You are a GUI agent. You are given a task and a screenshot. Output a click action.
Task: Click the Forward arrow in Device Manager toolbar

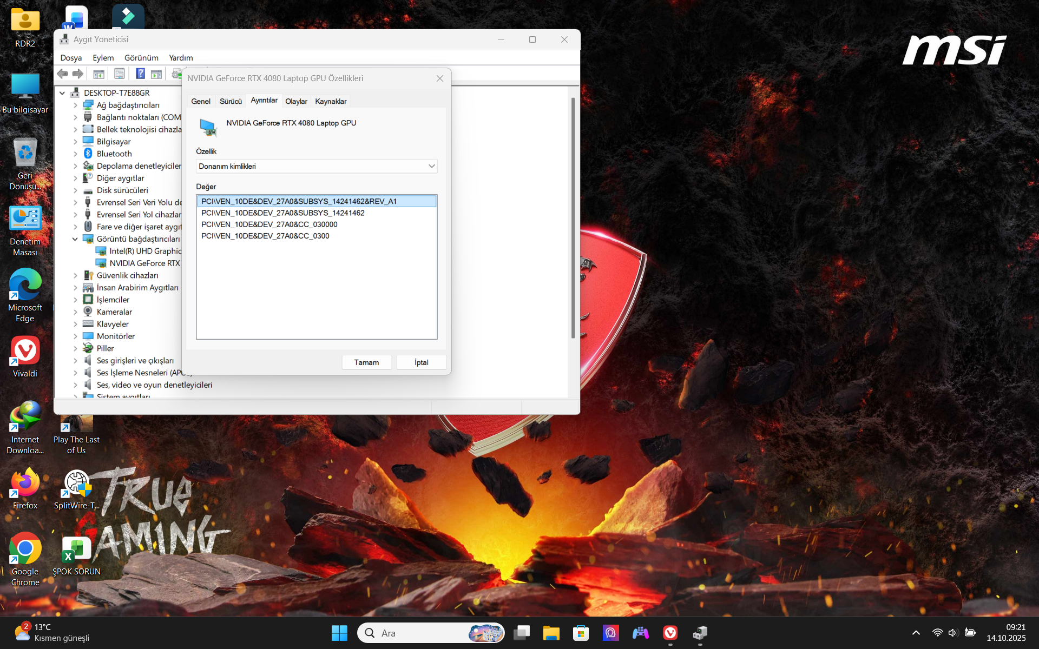(x=78, y=74)
